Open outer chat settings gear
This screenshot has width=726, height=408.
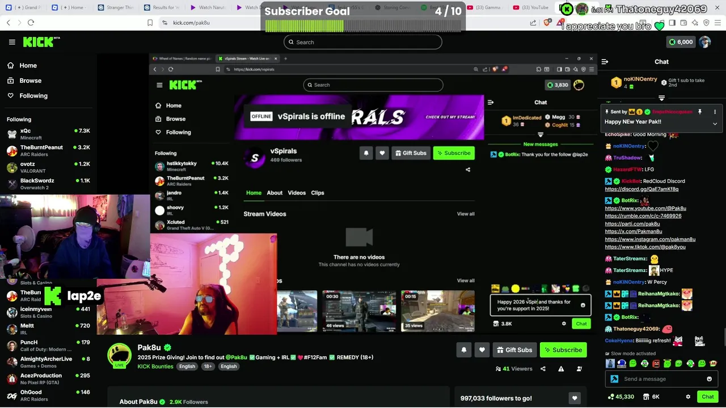click(x=688, y=397)
